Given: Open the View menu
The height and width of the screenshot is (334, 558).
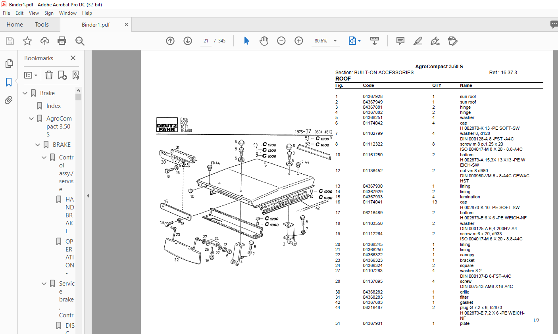Looking at the screenshot, I should (x=34, y=13).
